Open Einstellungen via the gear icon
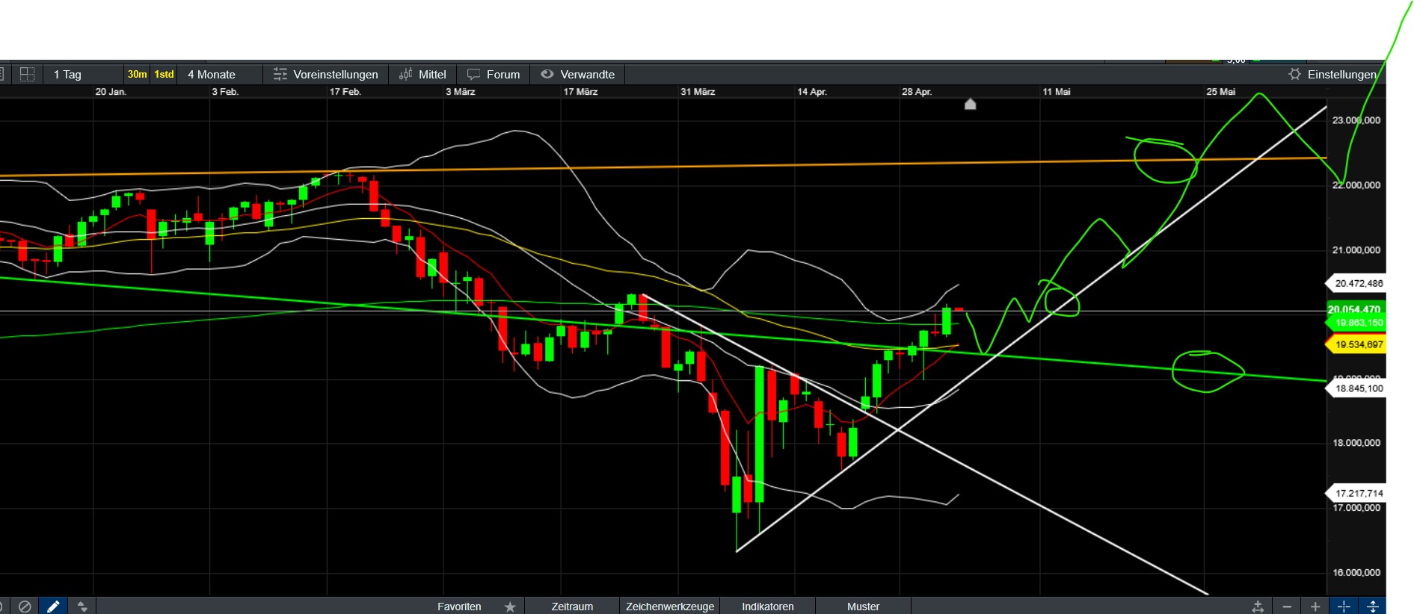 click(1295, 74)
